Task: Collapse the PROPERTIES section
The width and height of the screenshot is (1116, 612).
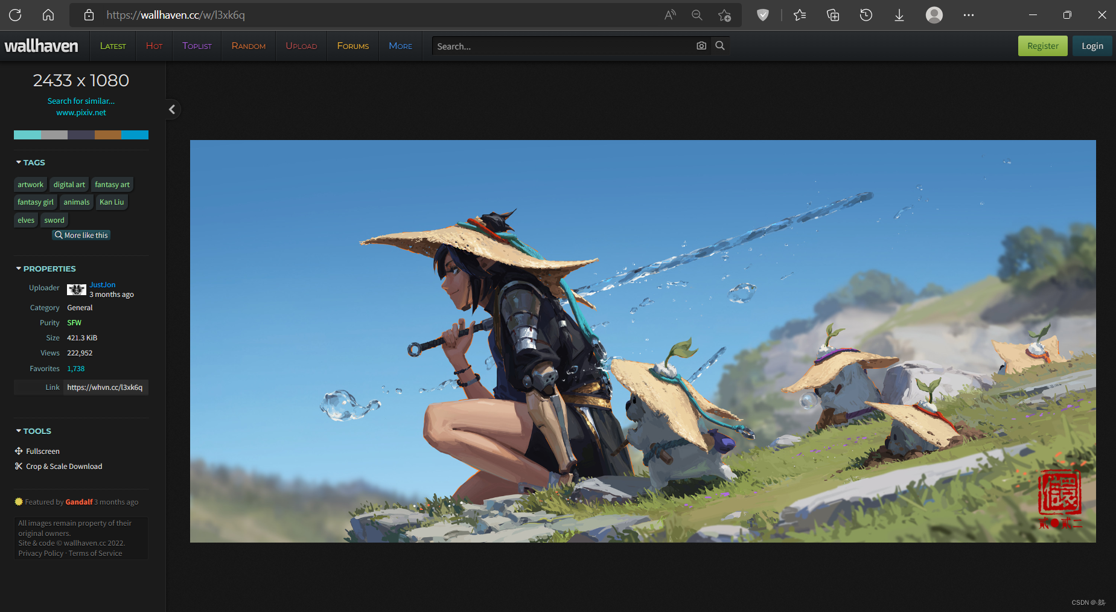Action: point(46,269)
